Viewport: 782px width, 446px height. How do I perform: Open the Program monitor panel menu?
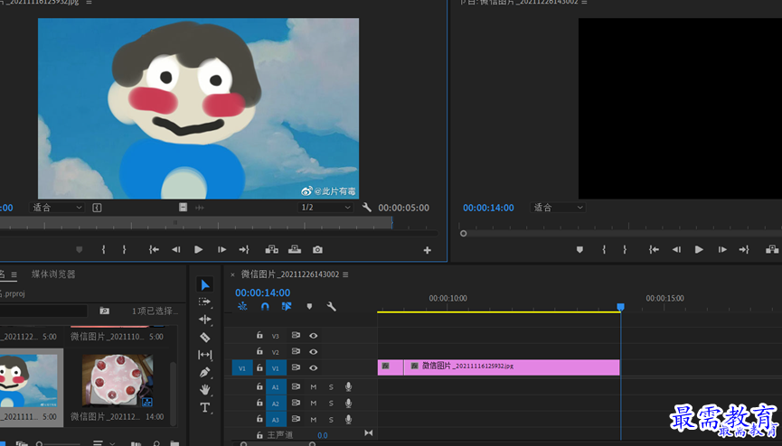coord(584,3)
